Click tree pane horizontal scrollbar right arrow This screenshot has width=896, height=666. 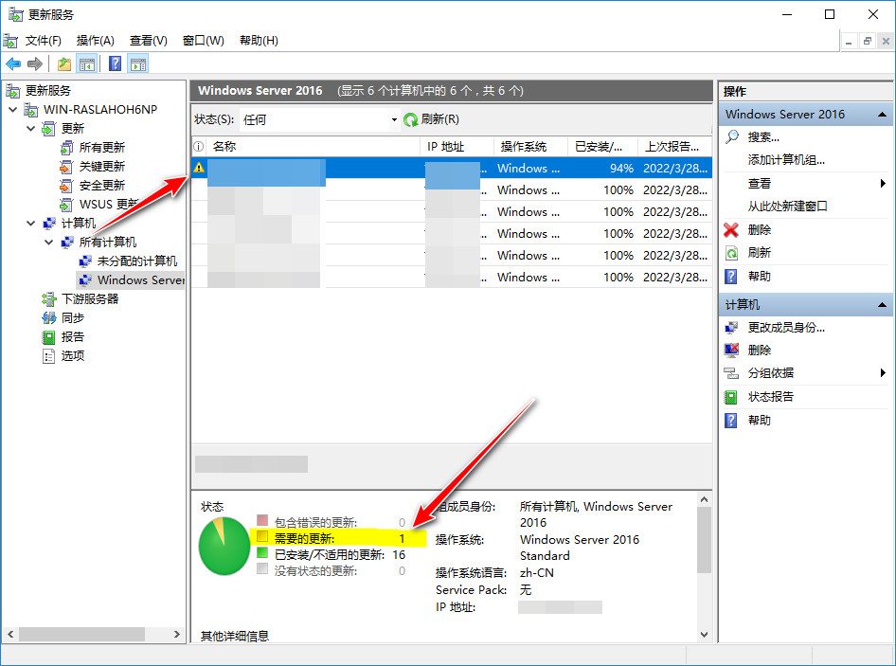[x=176, y=634]
